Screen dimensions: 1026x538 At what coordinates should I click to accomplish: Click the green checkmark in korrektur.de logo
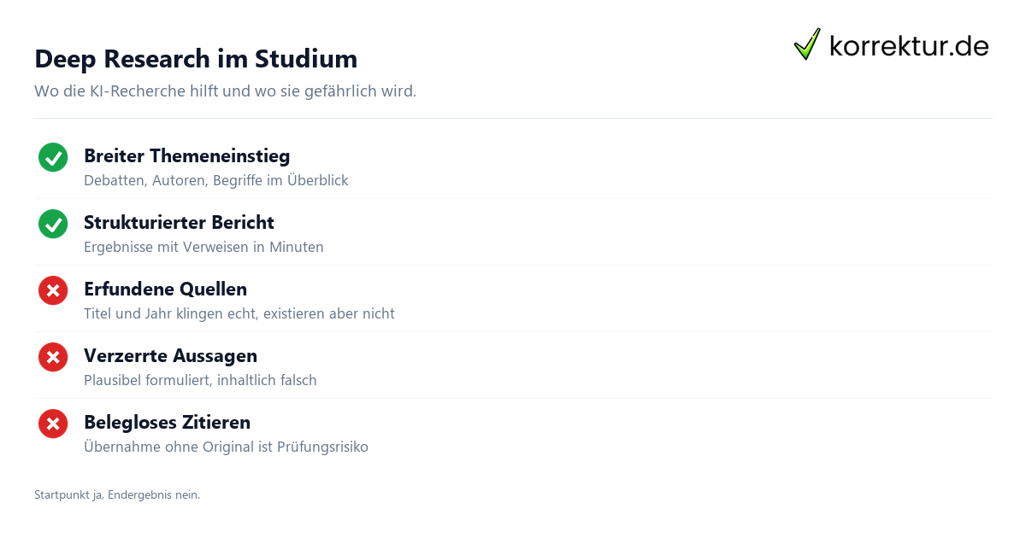807,44
